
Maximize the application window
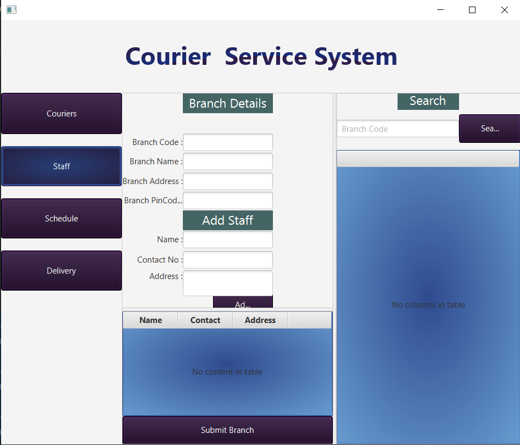point(472,10)
